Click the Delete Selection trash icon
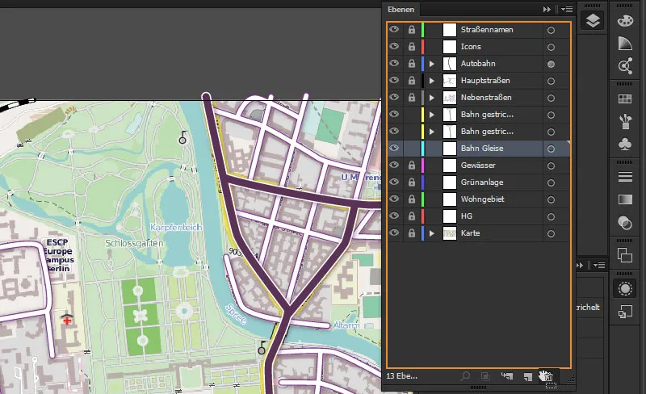 548,376
